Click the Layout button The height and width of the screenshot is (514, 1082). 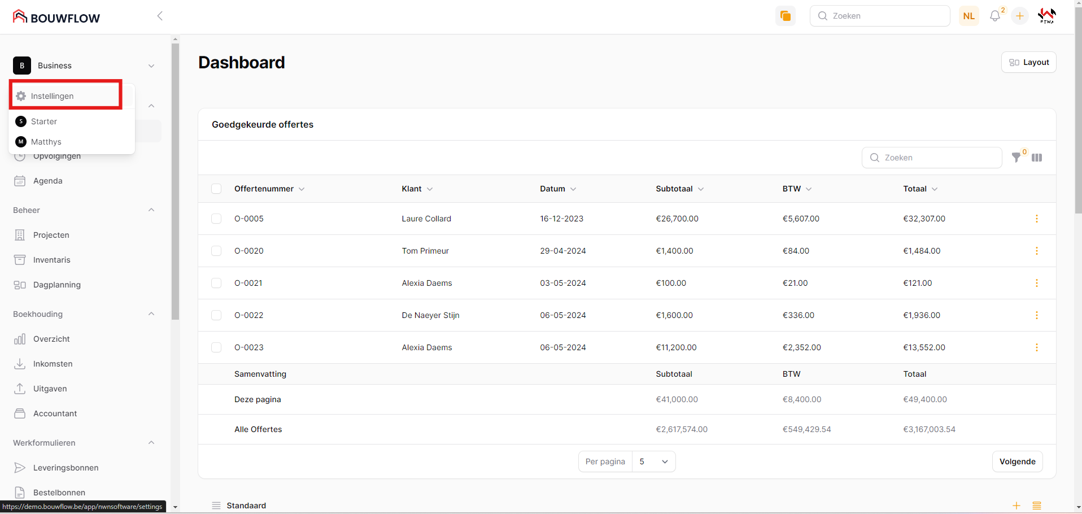(1028, 62)
